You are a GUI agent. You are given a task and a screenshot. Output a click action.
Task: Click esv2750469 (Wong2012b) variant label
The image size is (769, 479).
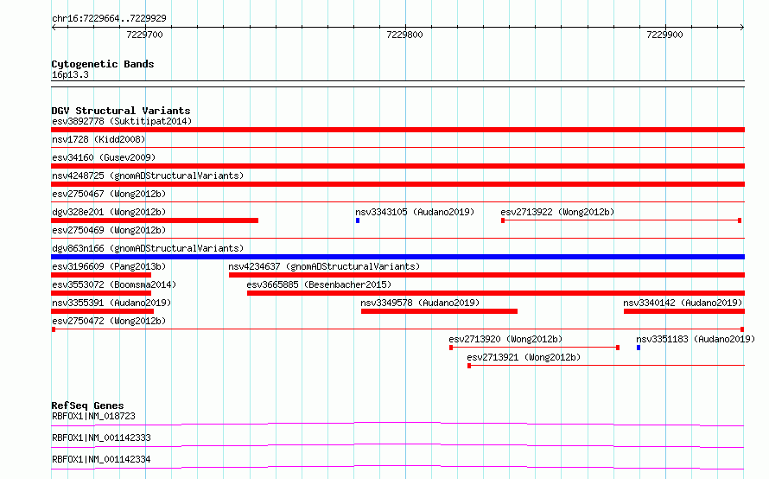click(x=109, y=230)
